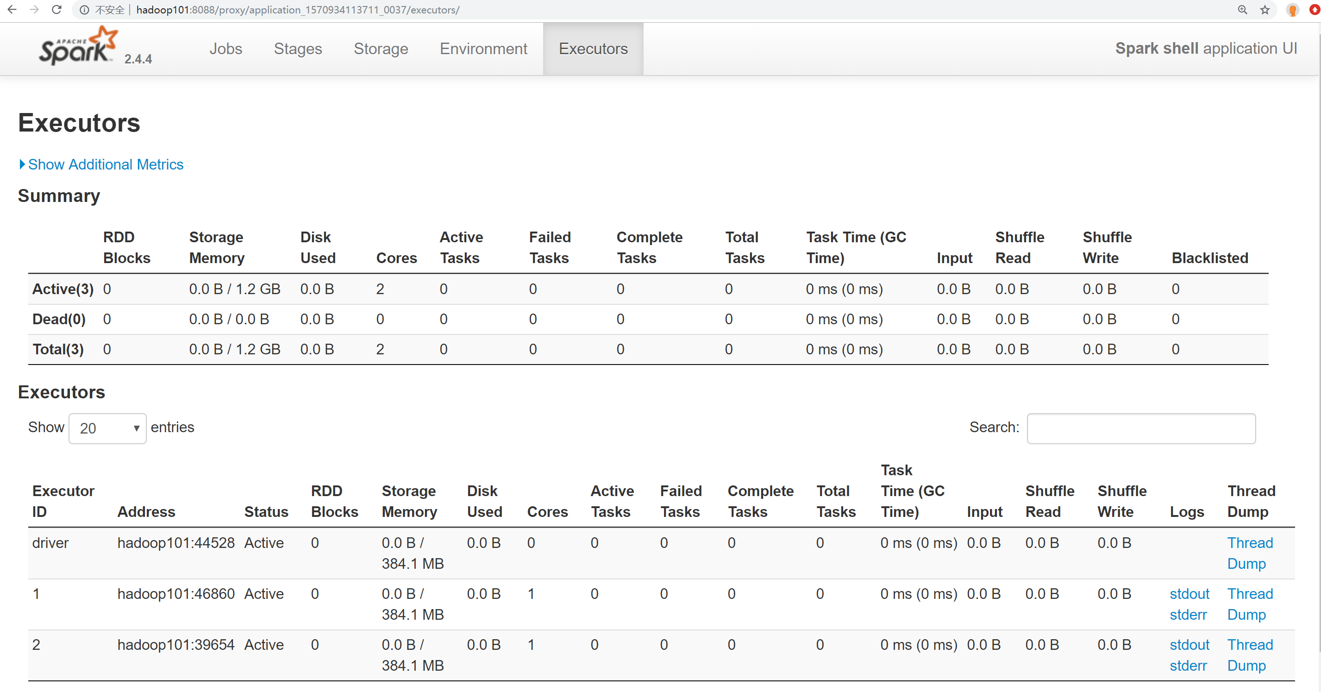This screenshot has height=692, width=1321.
Task: Open stdout log for executor 1
Action: coord(1189,594)
